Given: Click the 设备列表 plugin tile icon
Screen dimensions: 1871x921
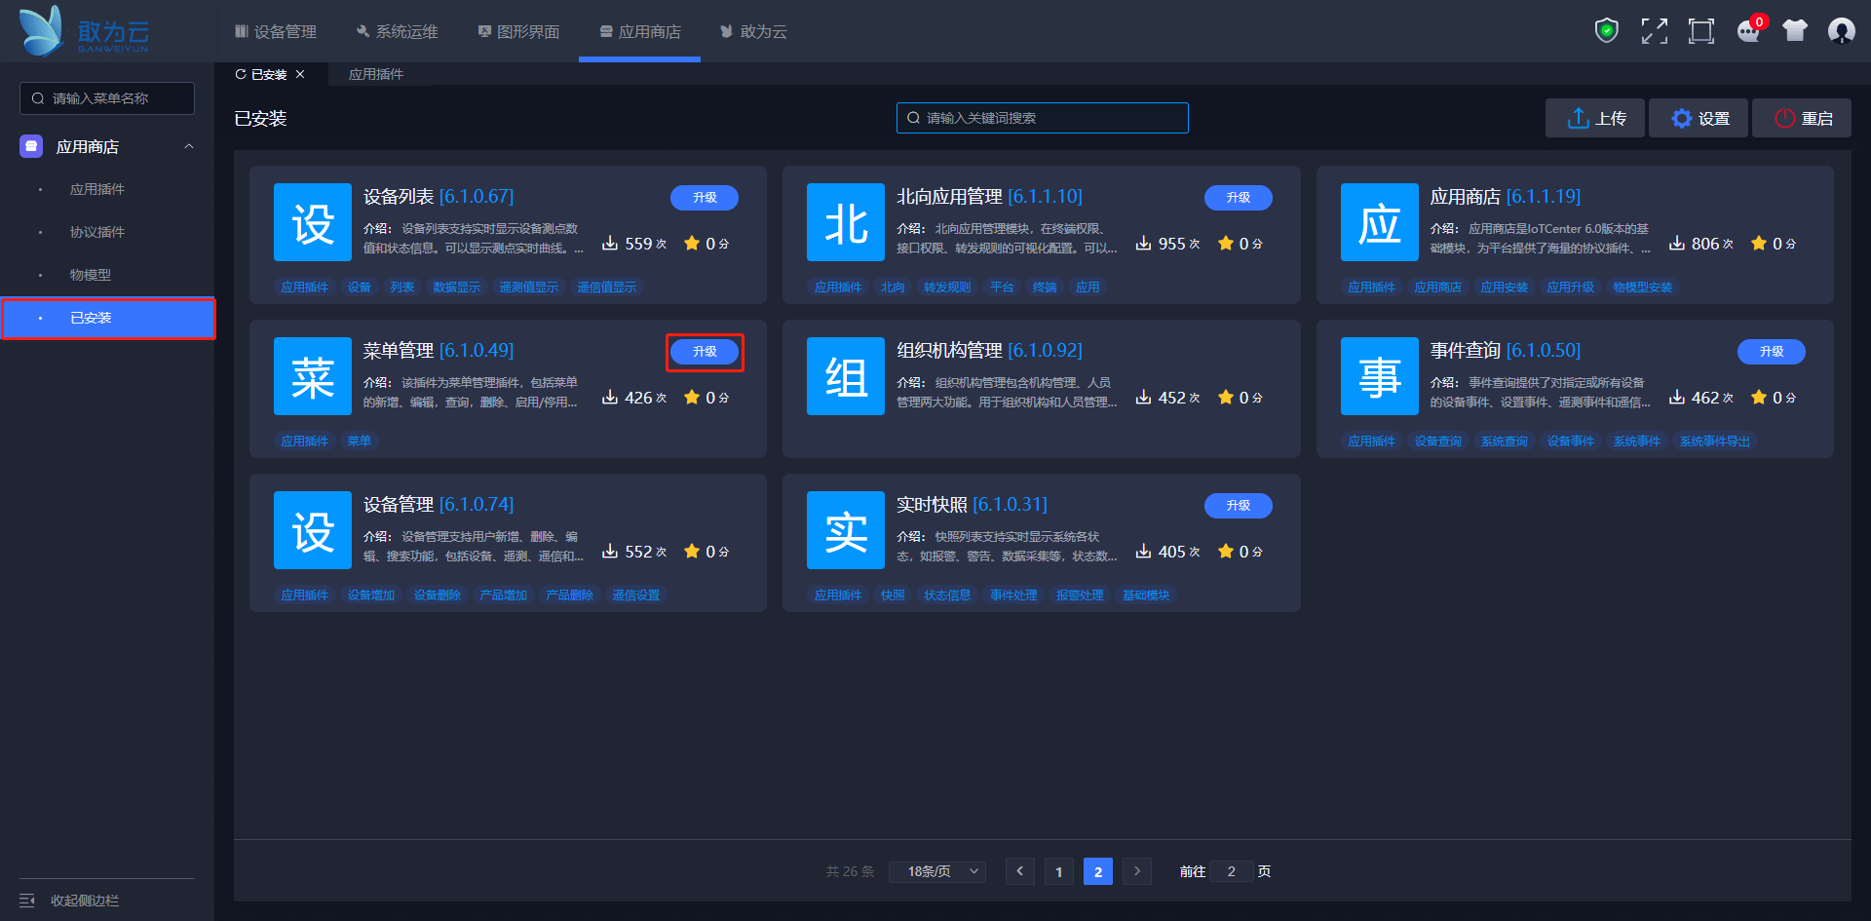Looking at the screenshot, I should (312, 222).
